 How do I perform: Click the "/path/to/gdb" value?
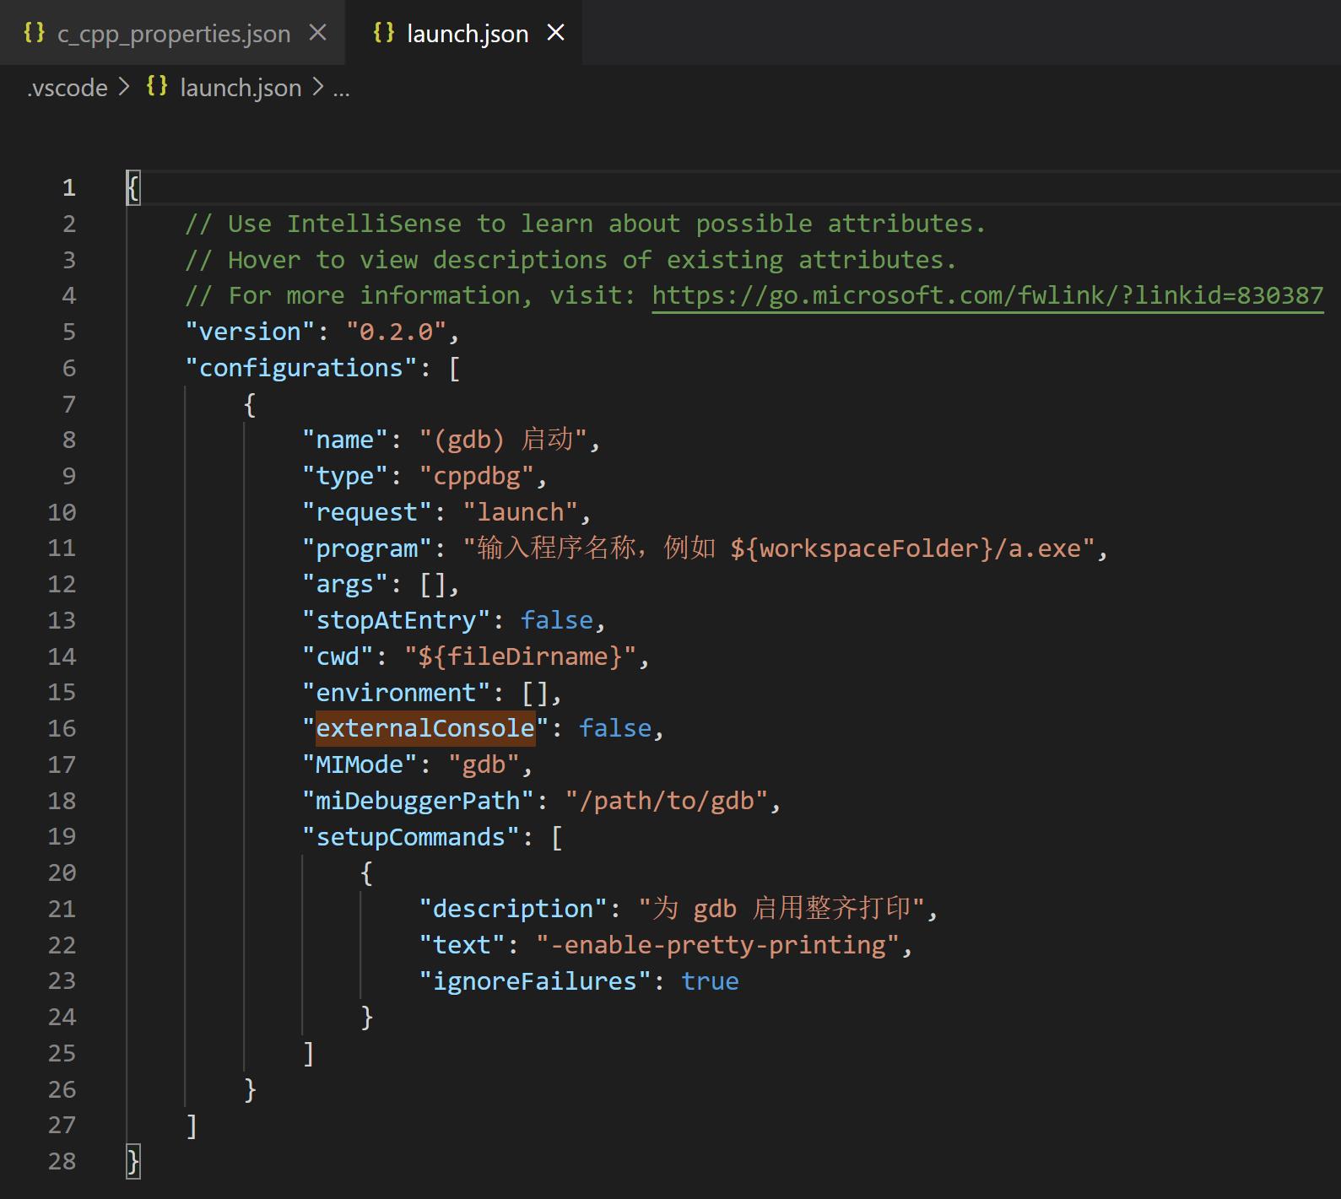[667, 801]
